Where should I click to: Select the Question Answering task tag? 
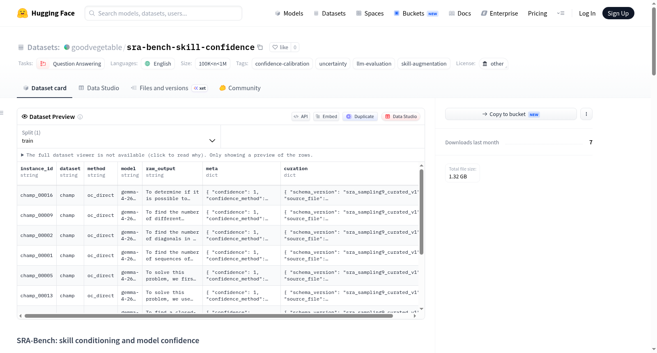coord(70,64)
